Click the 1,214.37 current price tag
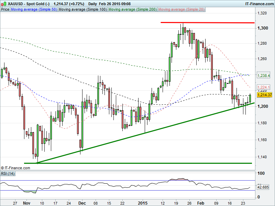 [265, 95]
